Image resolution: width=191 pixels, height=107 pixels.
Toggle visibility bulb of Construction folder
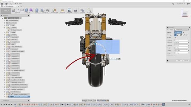point(7,37)
